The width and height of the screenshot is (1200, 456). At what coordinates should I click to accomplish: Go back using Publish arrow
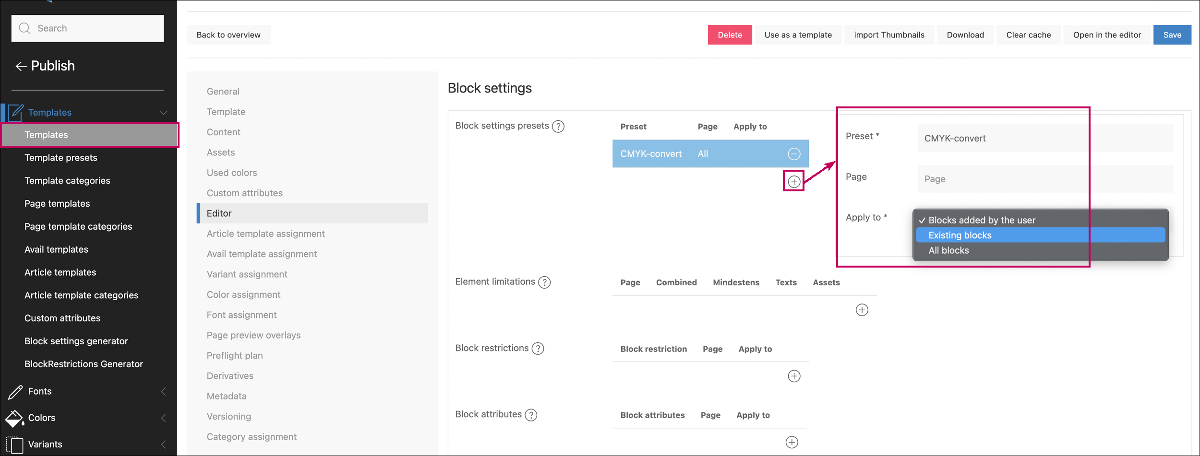(x=21, y=66)
